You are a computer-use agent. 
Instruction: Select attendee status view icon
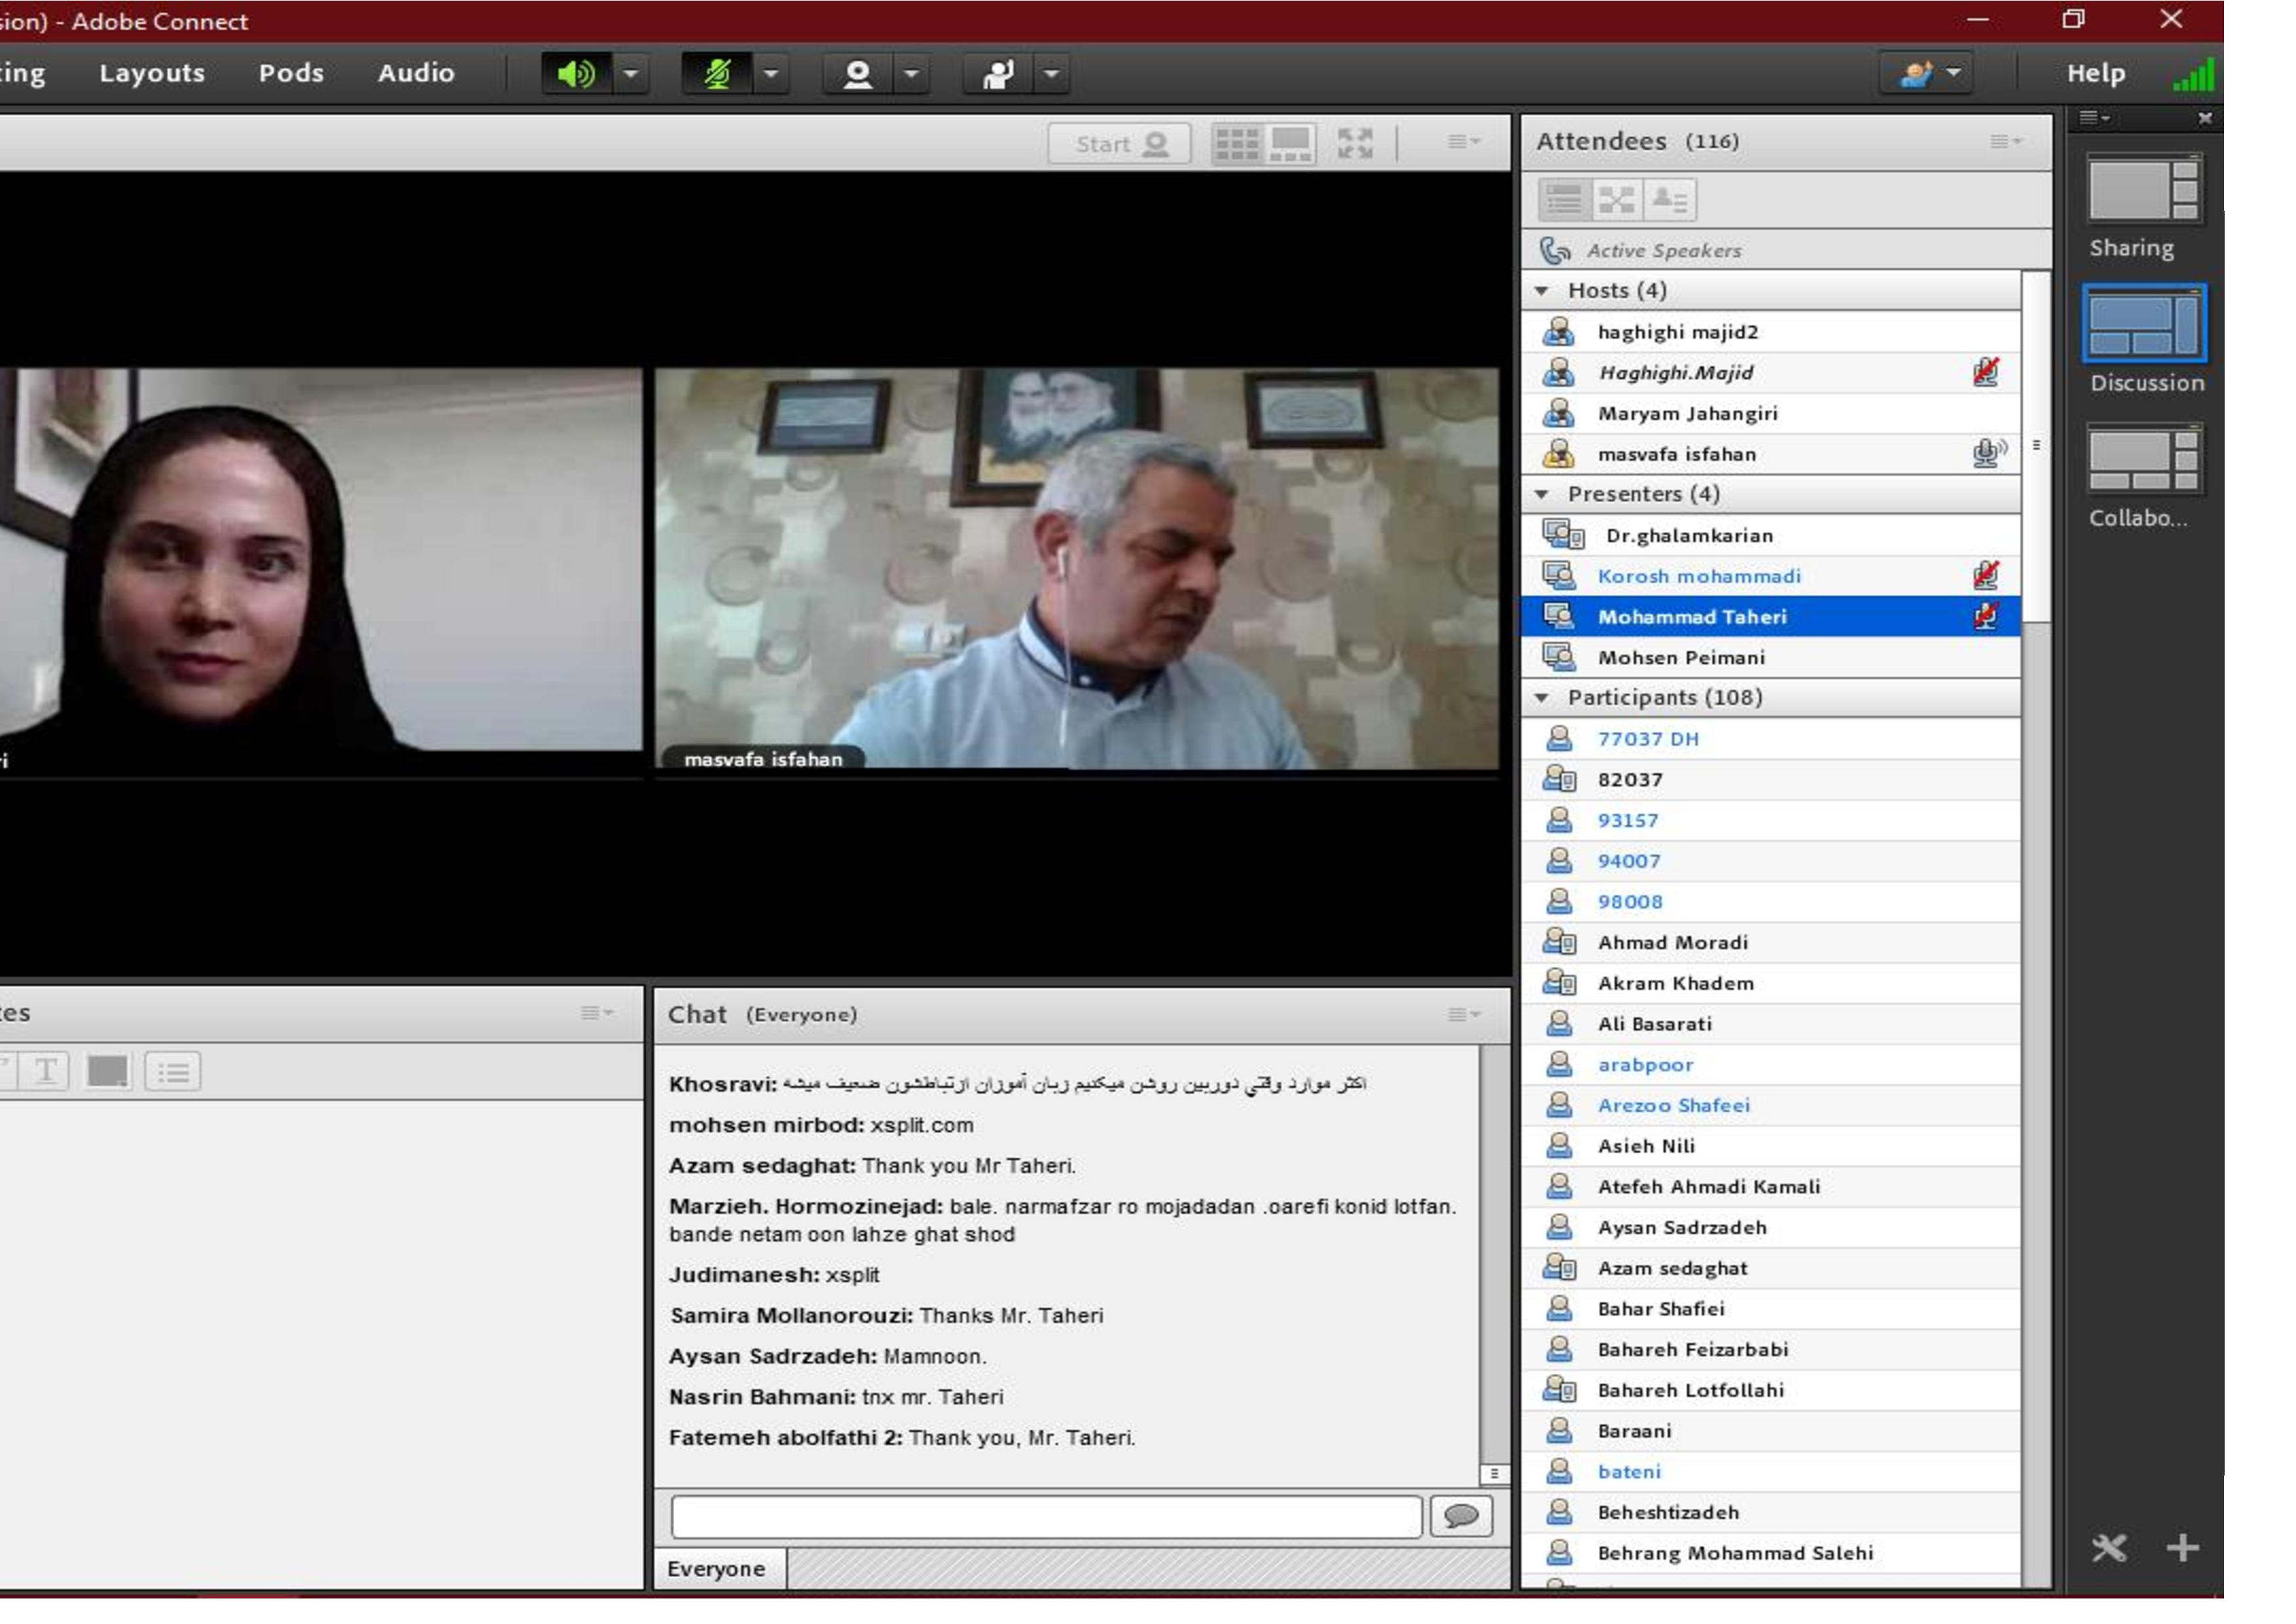[x=1669, y=200]
